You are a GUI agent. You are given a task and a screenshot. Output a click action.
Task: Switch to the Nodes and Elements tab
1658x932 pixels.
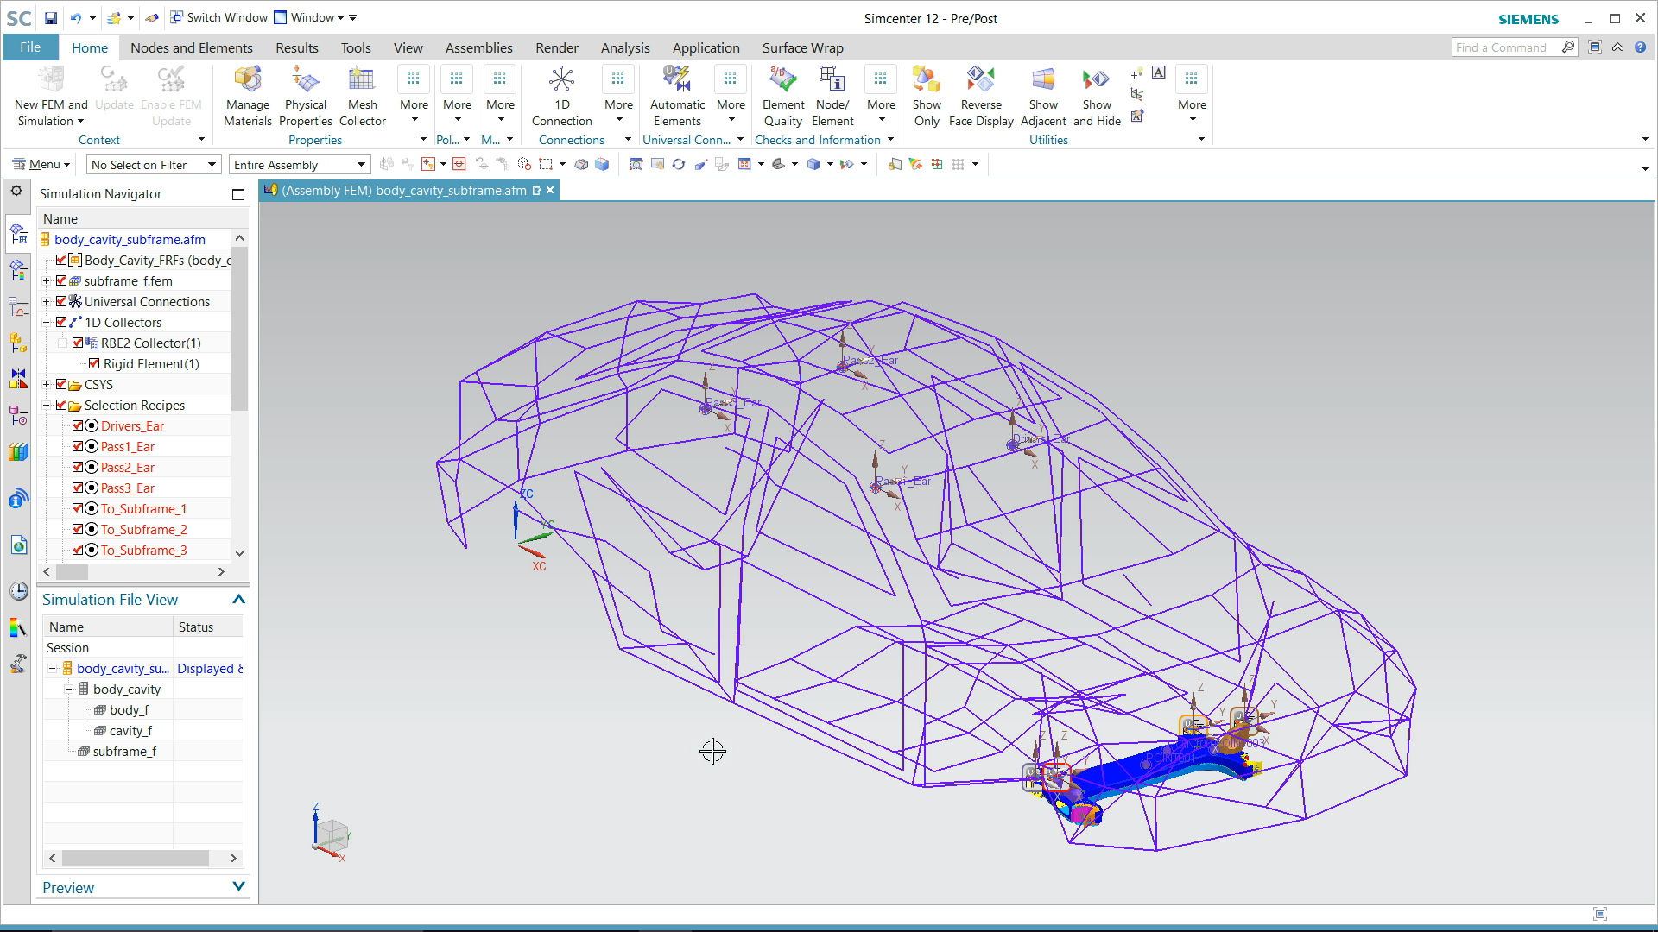[x=192, y=47]
